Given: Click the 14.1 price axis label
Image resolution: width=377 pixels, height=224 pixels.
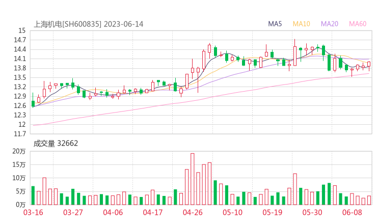Looking at the screenshot, I should [20, 59].
